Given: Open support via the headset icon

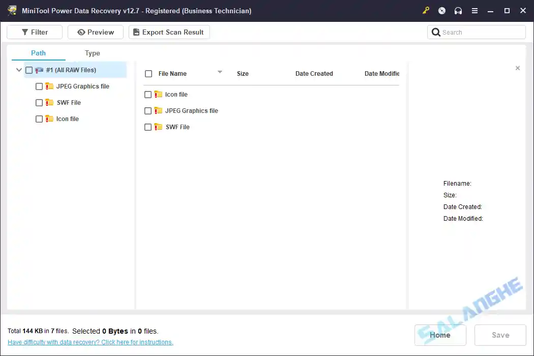Looking at the screenshot, I should point(458,10).
